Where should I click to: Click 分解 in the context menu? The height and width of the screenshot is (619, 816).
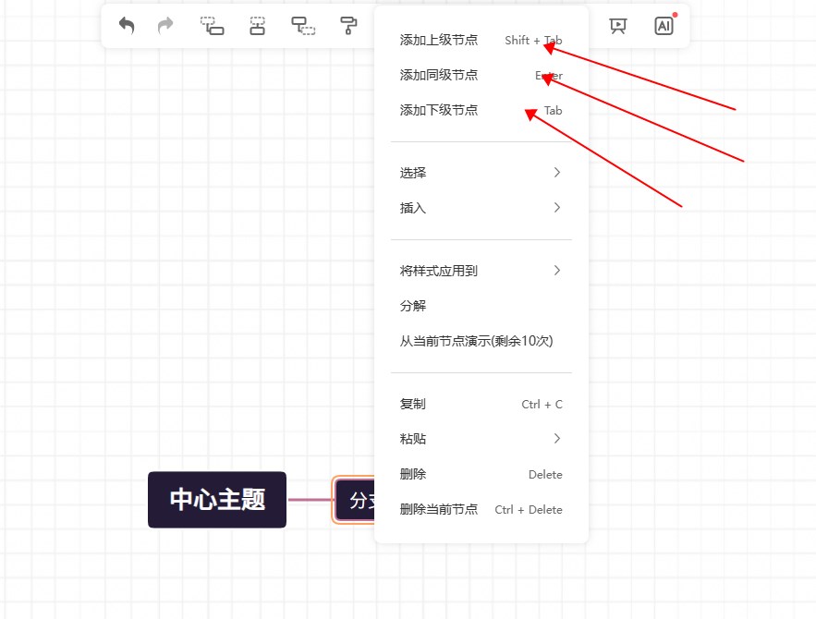tap(413, 306)
